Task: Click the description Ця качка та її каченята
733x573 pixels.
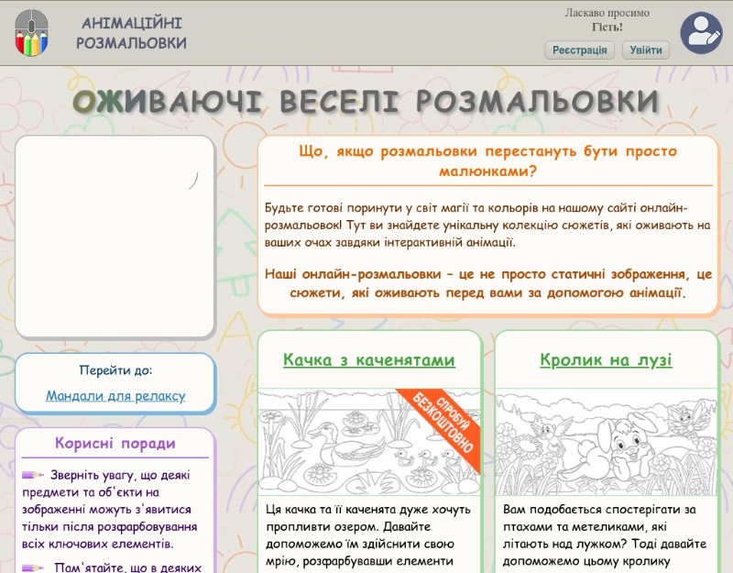Action: tap(368, 535)
